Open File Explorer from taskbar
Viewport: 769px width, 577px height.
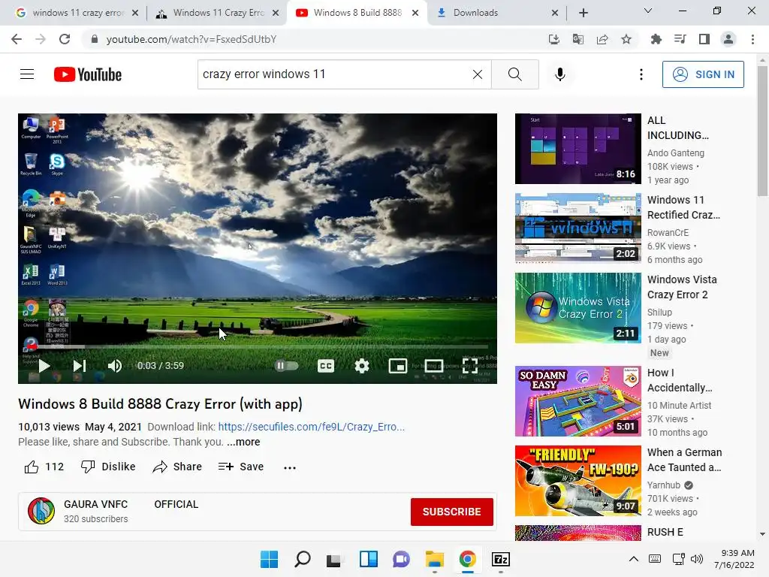pos(435,559)
